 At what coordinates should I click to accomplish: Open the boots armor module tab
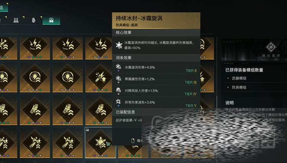(16, 20)
